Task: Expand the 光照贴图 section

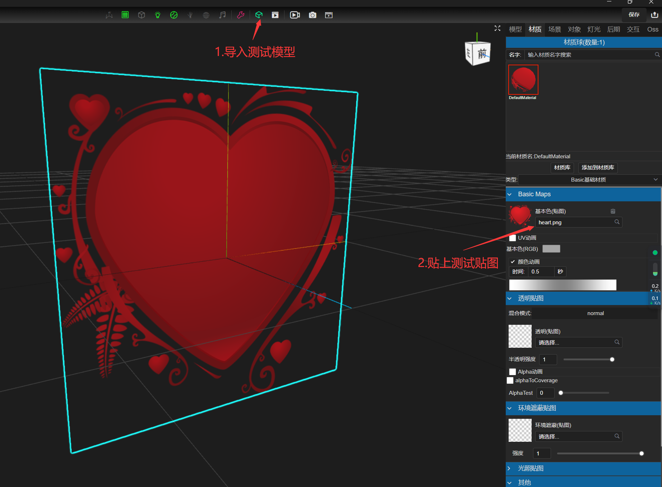Action: point(583,468)
